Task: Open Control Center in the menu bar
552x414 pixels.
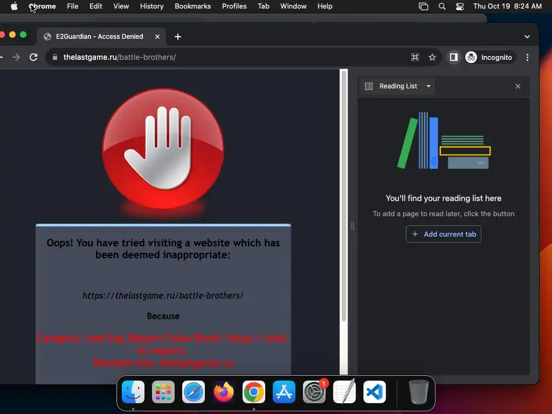Action: [x=460, y=6]
